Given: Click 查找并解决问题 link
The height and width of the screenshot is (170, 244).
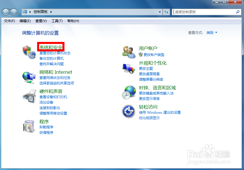Looking at the screenshot, I should click(52, 64).
